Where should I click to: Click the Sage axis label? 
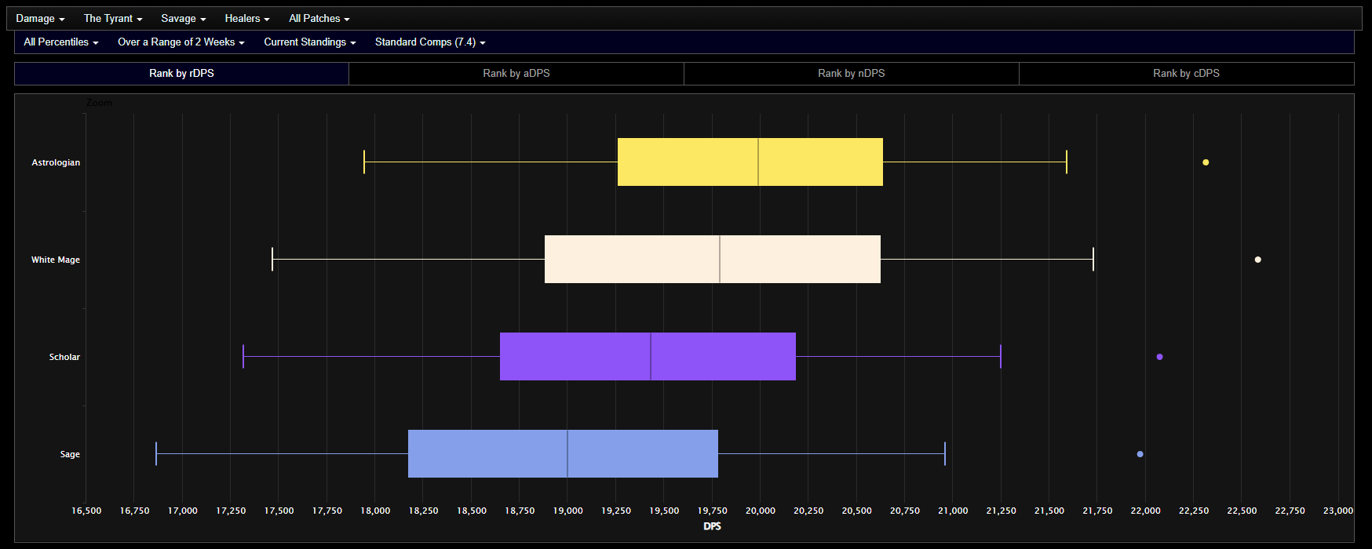70,454
